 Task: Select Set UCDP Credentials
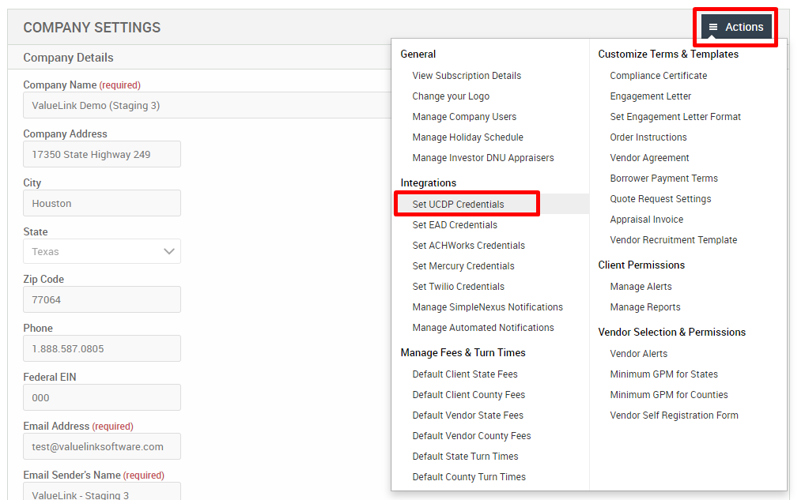point(466,203)
